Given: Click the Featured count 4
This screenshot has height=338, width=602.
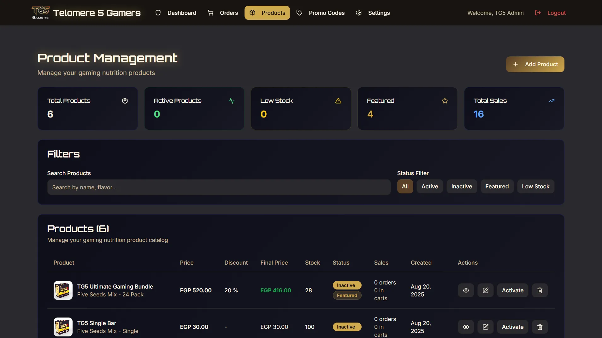Looking at the screenshot, I should tap(370, 114).
